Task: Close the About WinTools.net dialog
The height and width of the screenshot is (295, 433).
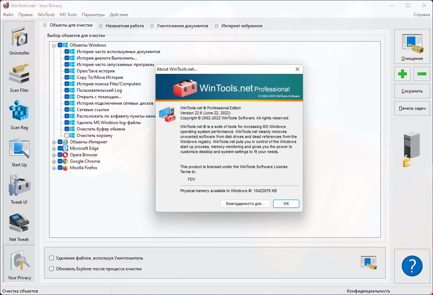Action: point(297,69)
